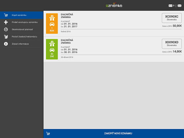Click the XC090XC license plate box
The image size is (184, 138).
(172, 18)
